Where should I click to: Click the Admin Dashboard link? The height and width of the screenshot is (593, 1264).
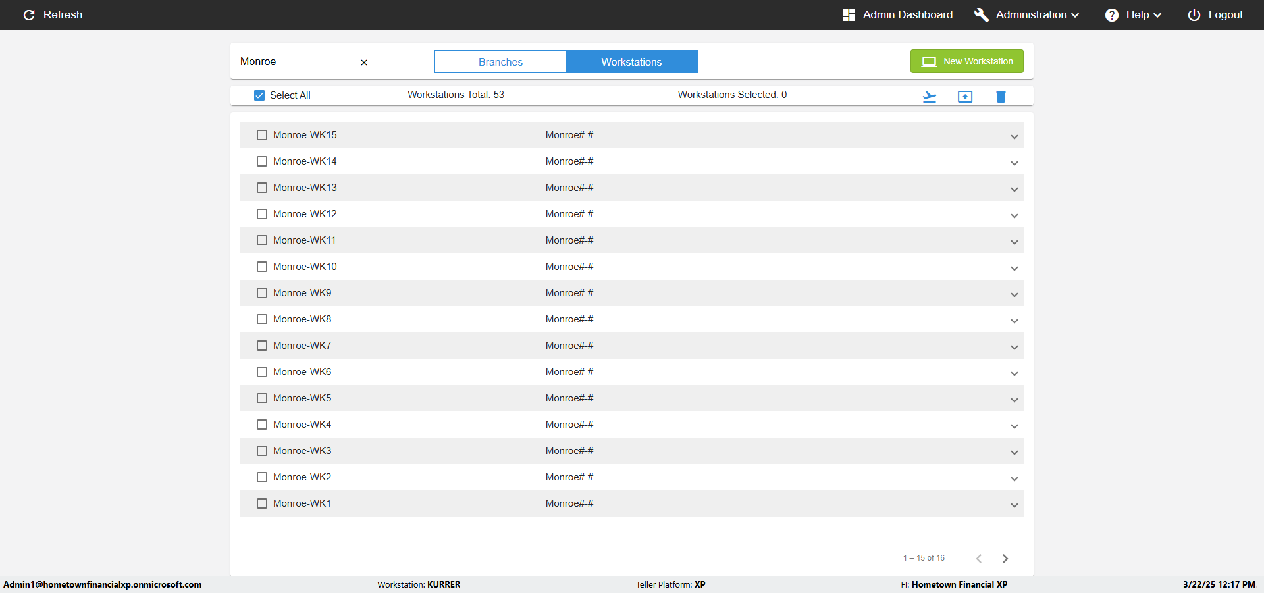(907, 14)
